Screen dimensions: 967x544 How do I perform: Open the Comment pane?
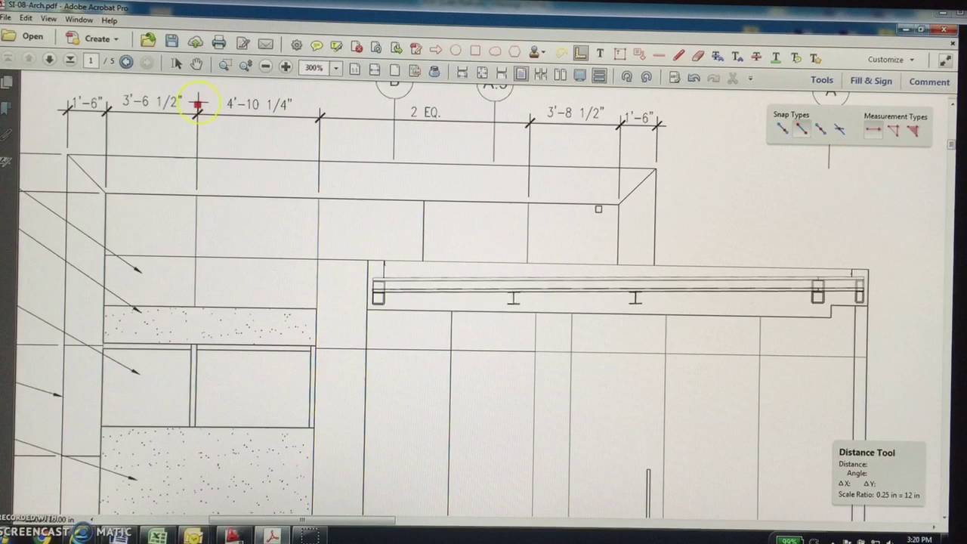[929, 82]
